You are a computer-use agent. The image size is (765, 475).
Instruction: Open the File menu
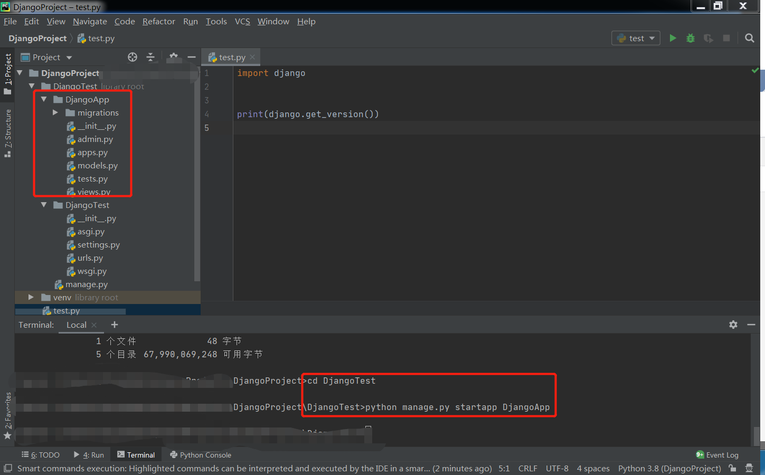[10, 21]
